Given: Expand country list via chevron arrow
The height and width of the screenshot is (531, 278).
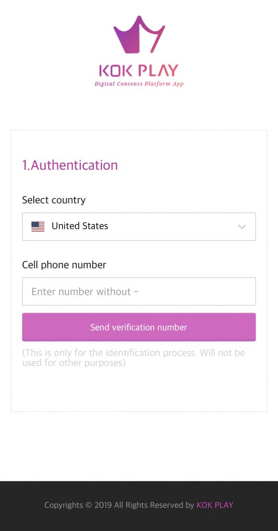Looking at the screenshot, I should pos(242,227).
